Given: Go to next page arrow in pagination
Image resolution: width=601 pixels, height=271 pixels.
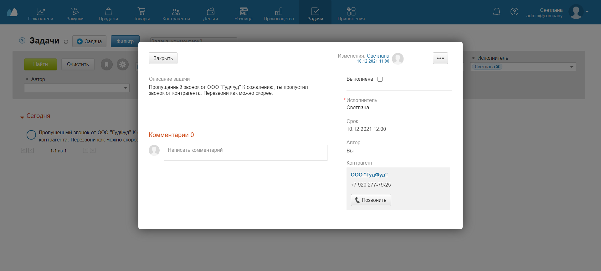Looking at the screenshot, I should [x=85, y=151].
